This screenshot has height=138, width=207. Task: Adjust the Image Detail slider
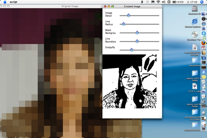coord(128,15)
